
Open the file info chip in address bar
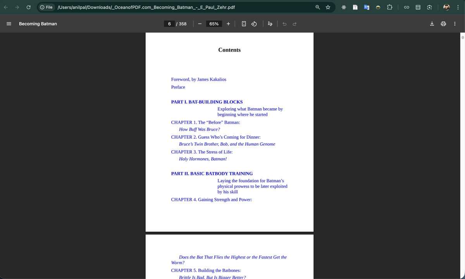point(46,7)
